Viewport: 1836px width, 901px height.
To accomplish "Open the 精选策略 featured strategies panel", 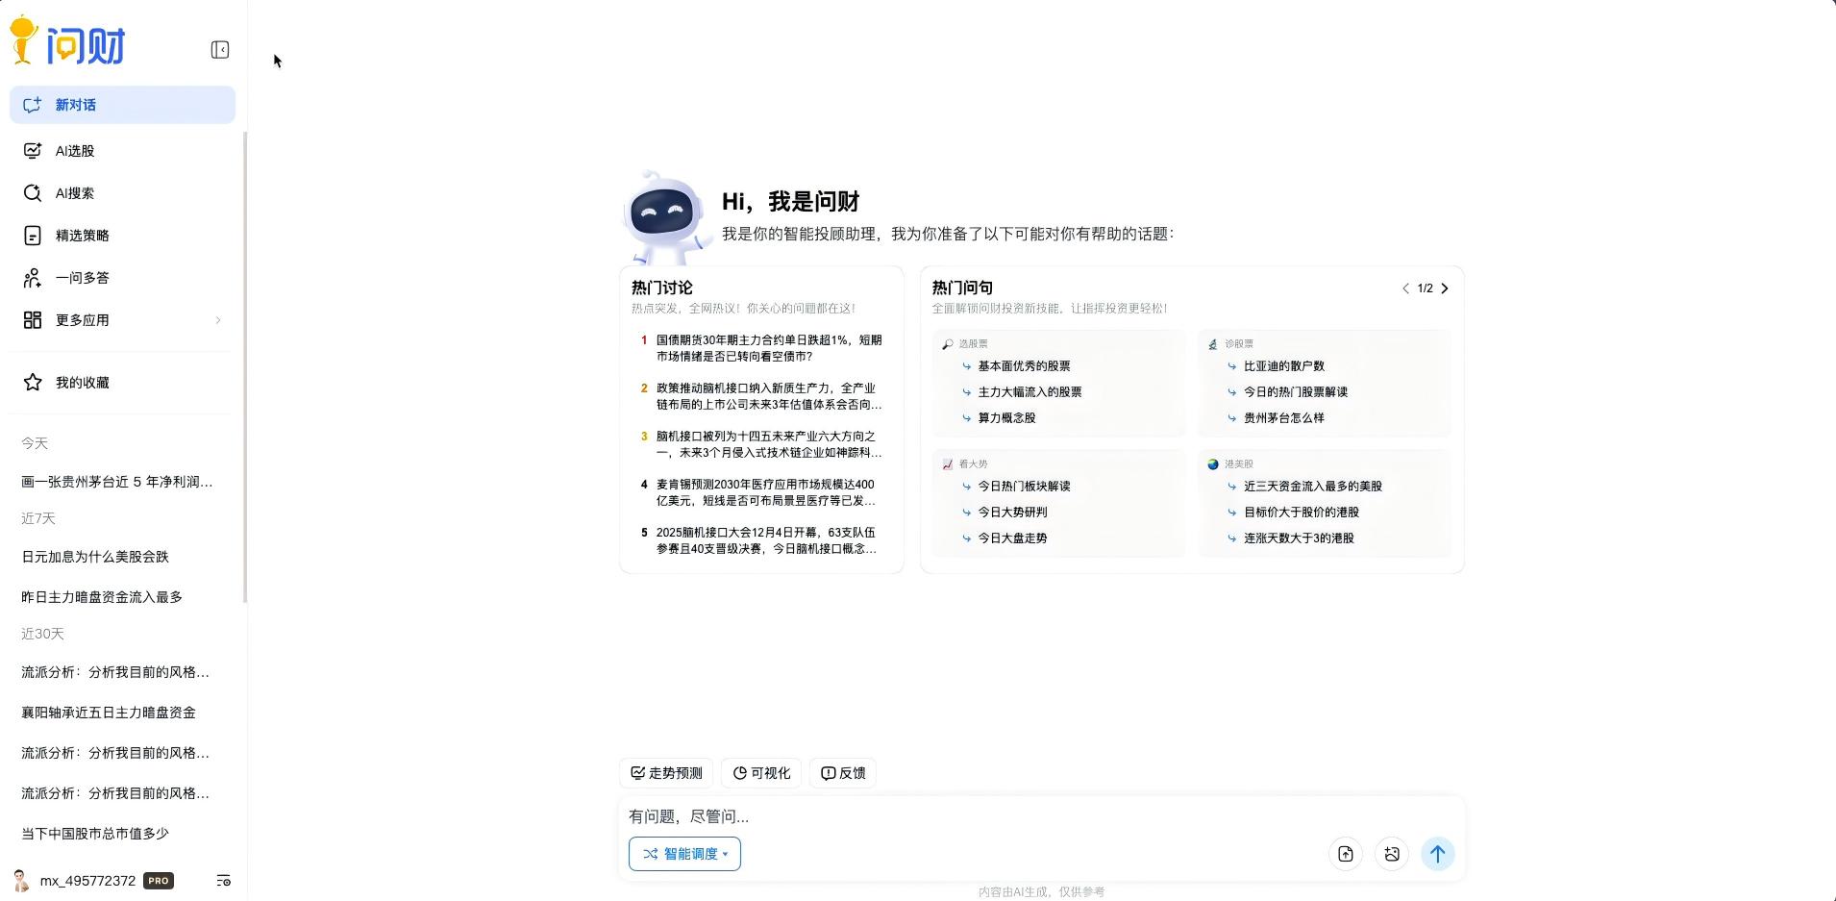I will point(83,235).
